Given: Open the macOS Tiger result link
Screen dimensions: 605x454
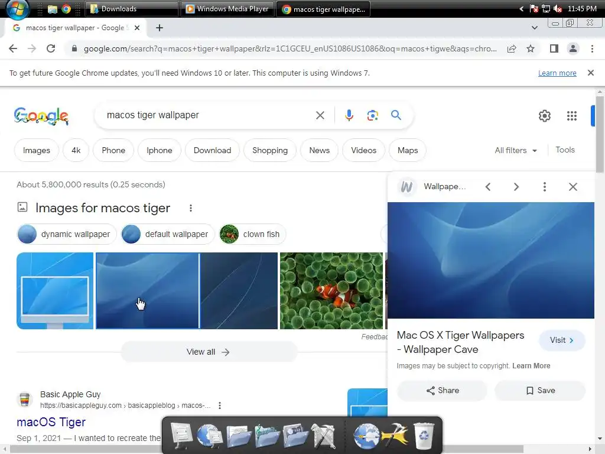Looking at the screenshot, I should tap(51, 422).
